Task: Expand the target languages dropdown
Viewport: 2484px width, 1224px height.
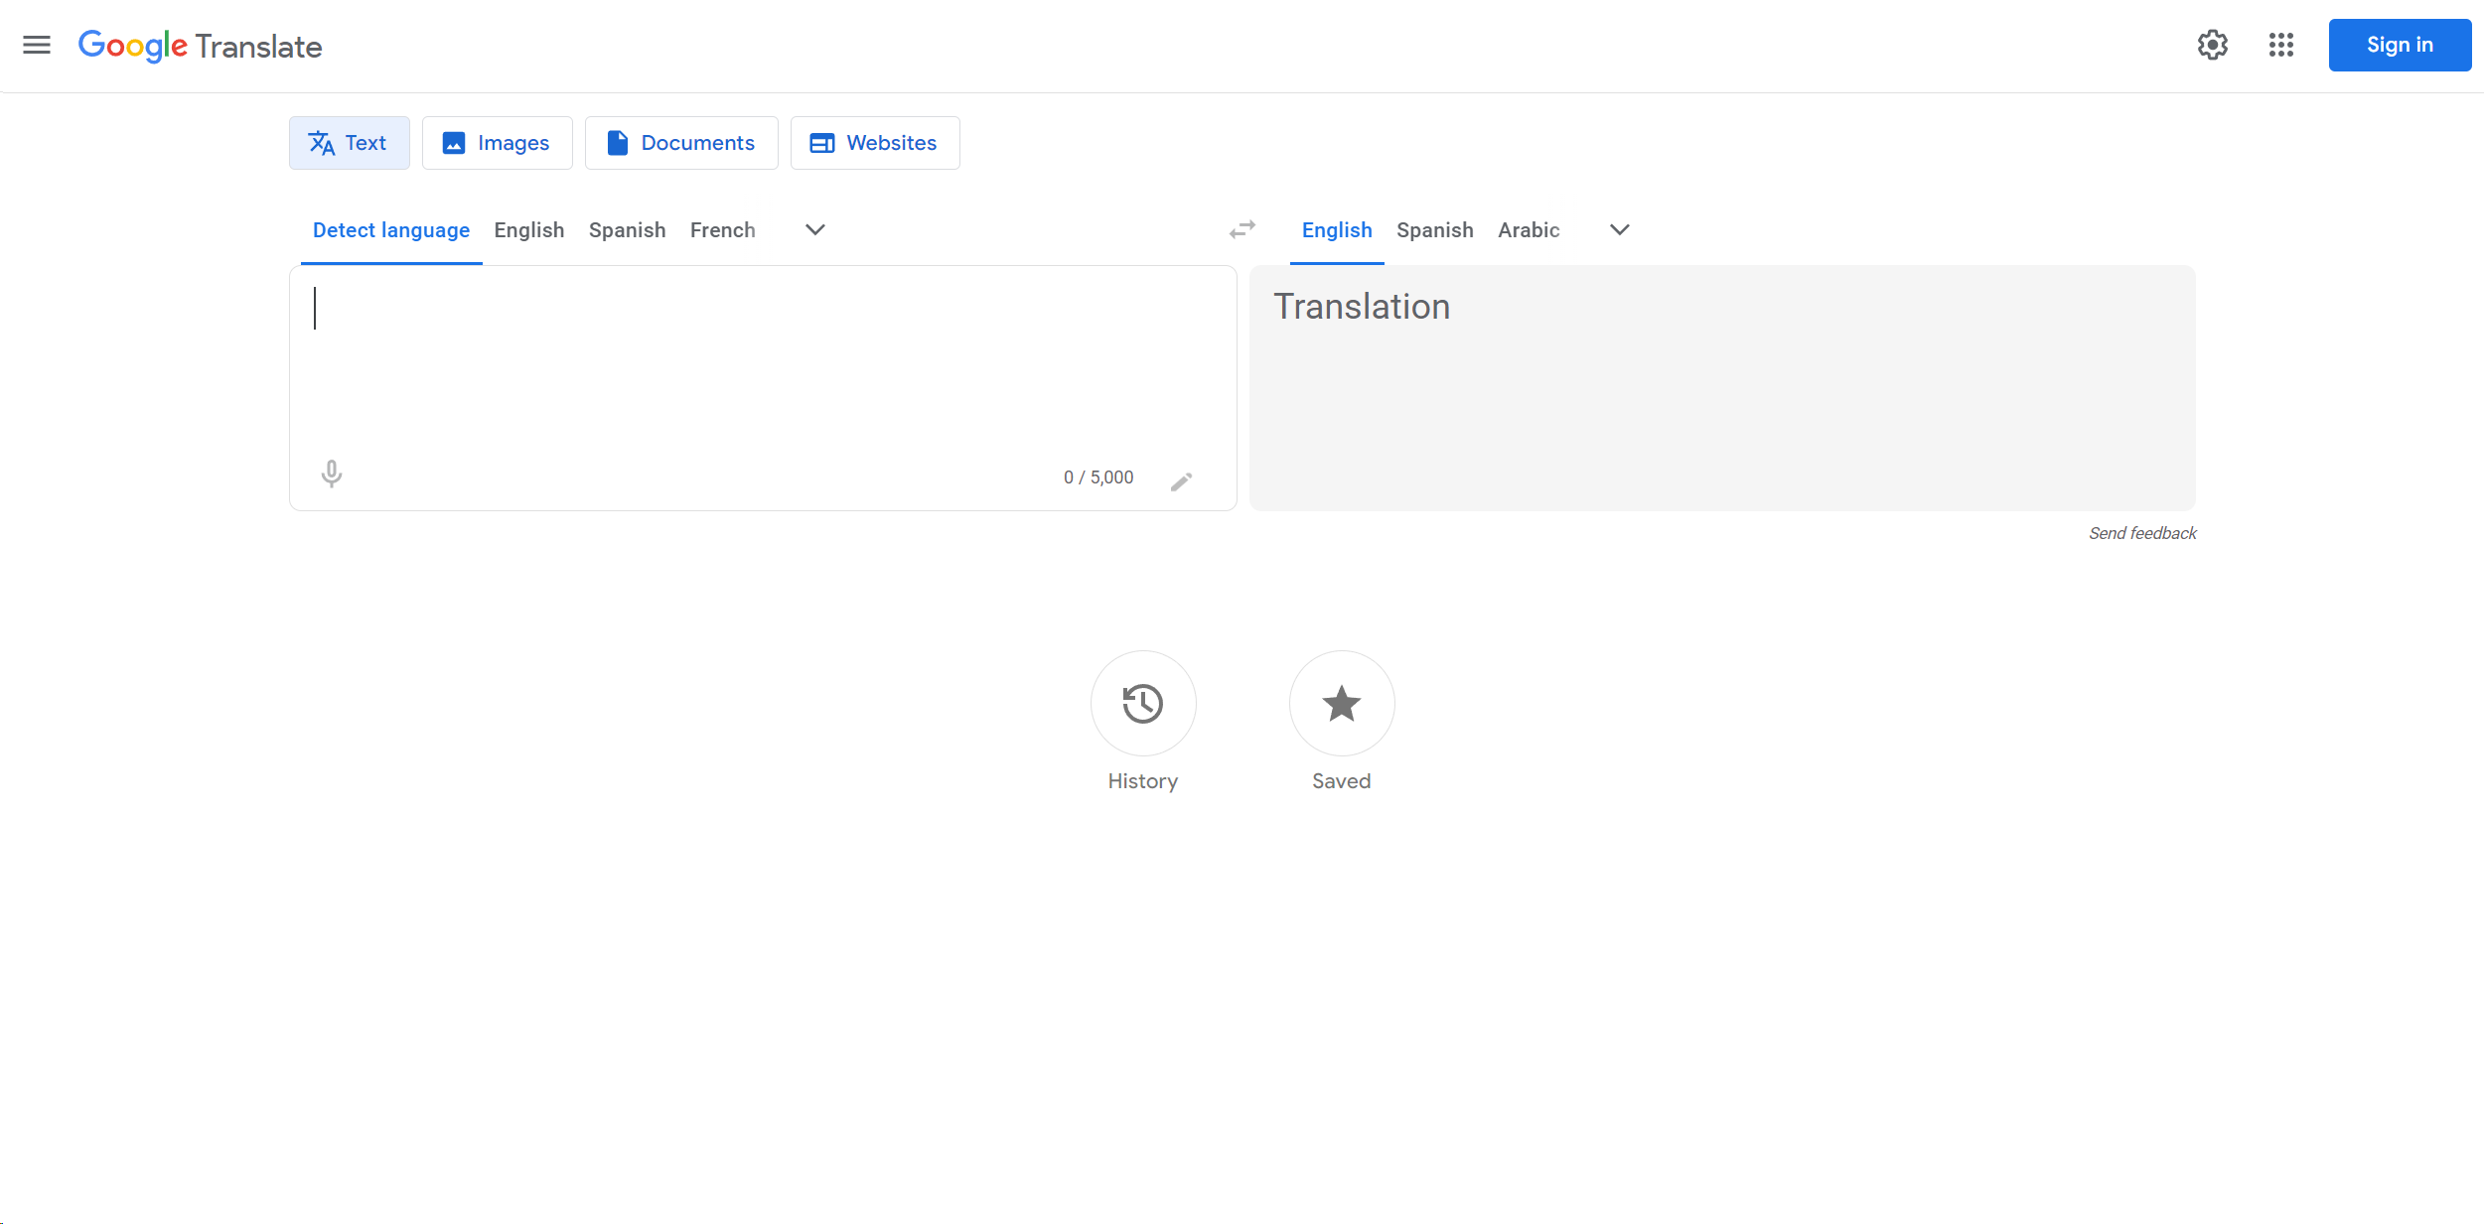Action: pyautogui.click(x=1619, y=229)
